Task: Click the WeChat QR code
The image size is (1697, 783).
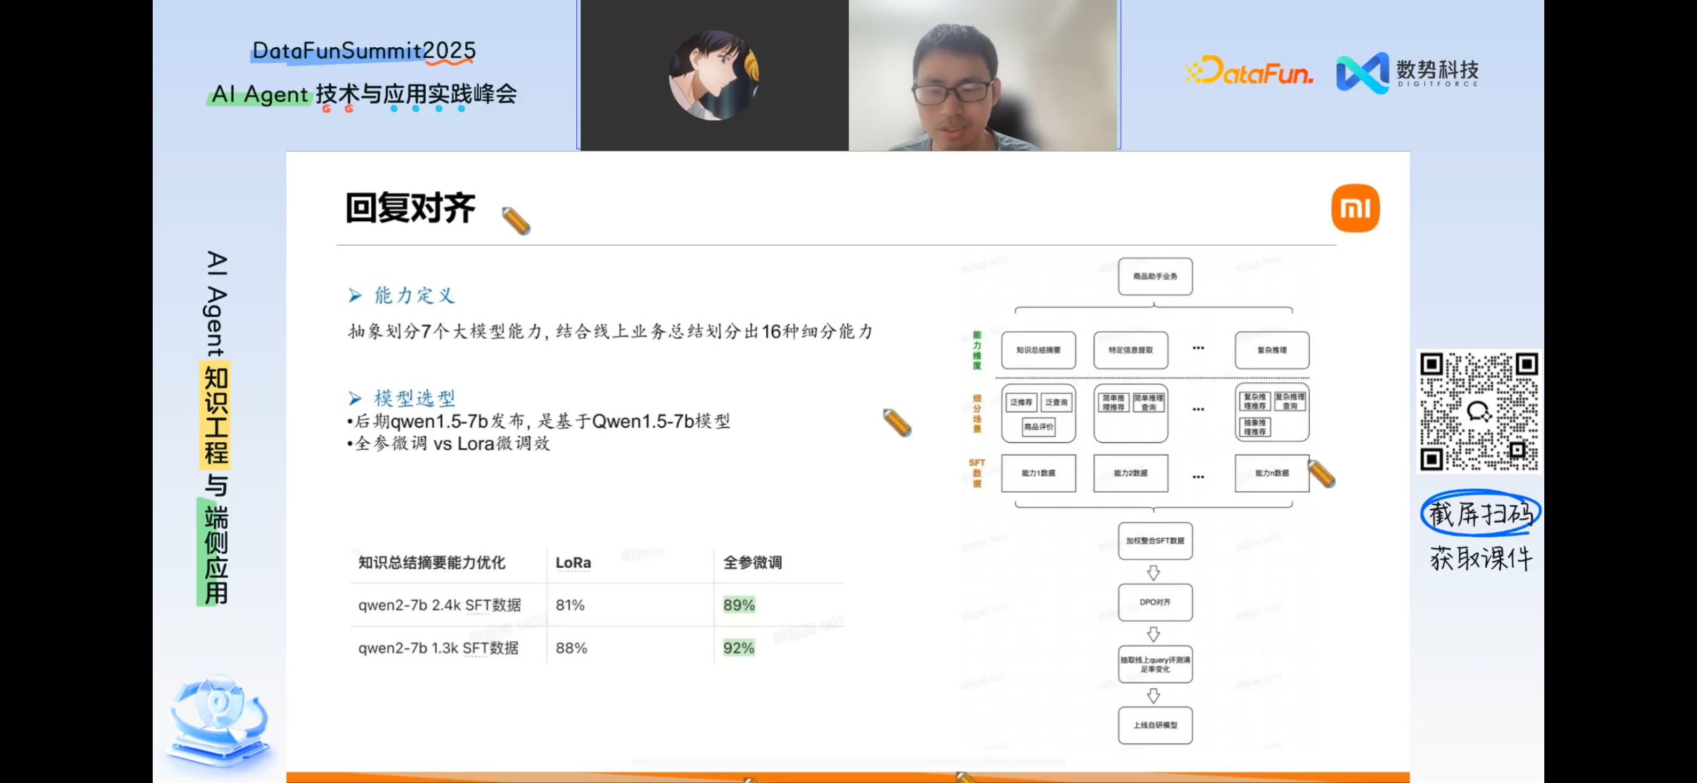Action: coord(1479,412)
